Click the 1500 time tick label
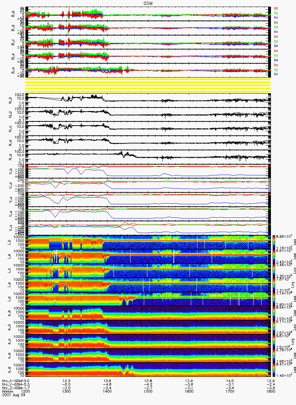 [x=148, y=391]
